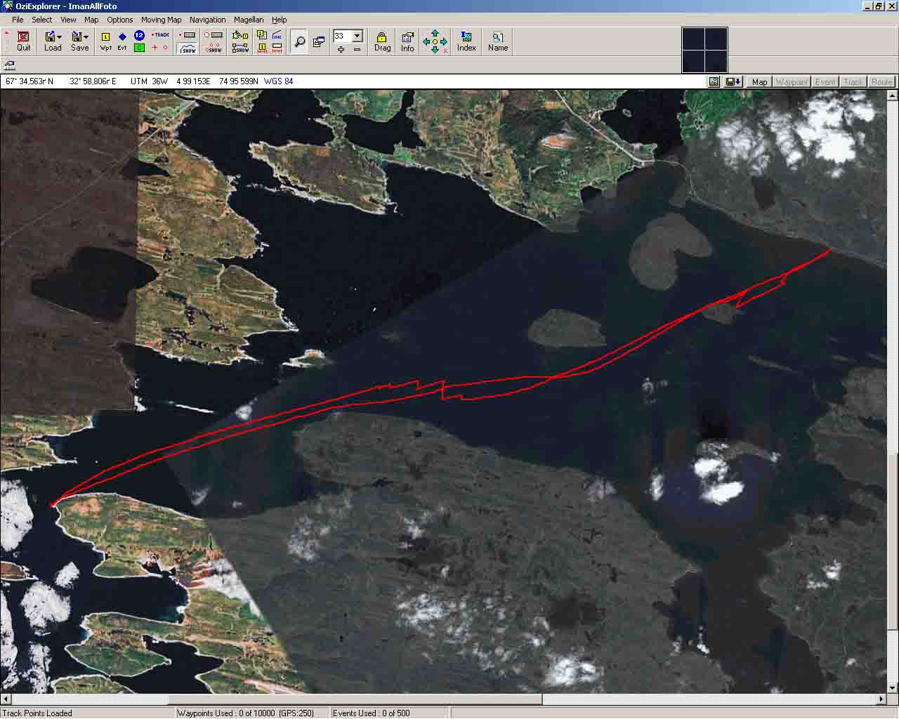The width and height of the screenshot is (899, 719).
Task: Click the horizontal scrollbar right arrow
Action: [x=881, y=699]
